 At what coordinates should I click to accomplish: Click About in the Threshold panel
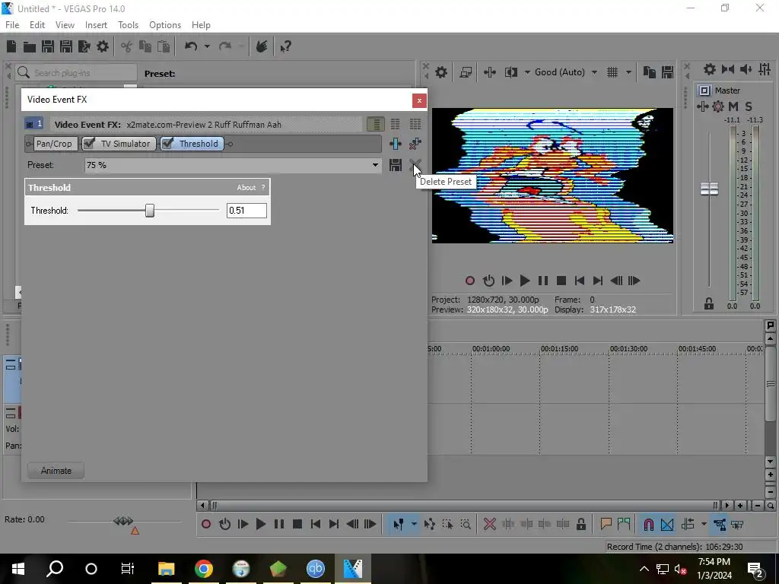coord(246,188)
